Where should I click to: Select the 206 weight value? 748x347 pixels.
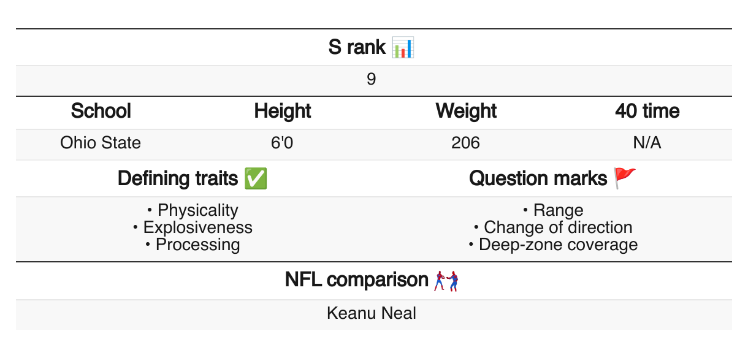click(465, 143)
